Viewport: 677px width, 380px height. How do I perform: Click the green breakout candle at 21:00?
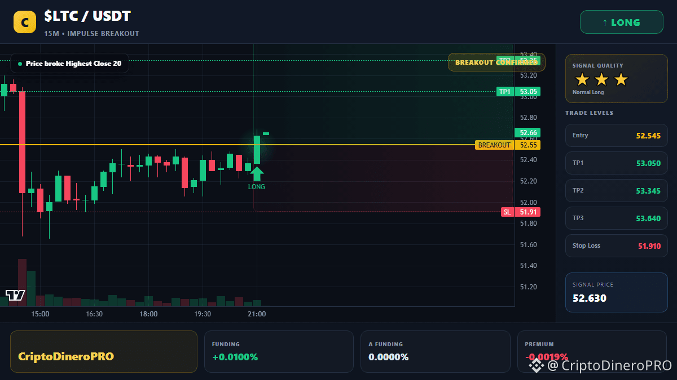[257, 149]
